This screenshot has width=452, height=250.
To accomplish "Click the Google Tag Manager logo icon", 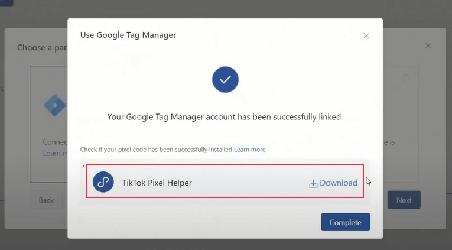I will click(55, 104).
